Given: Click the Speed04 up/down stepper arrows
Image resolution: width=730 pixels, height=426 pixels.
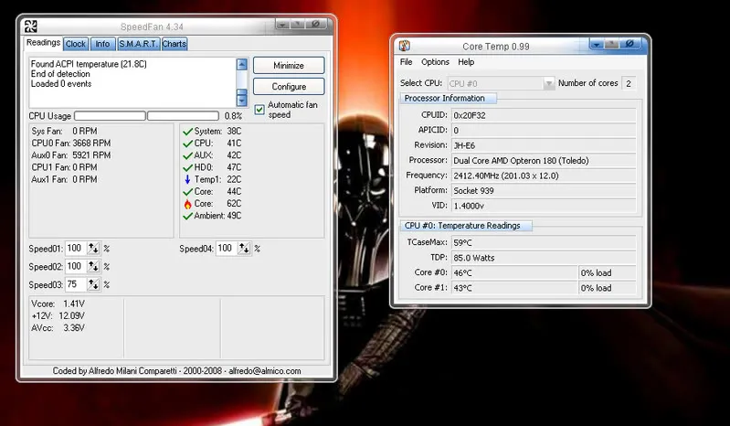Looking at the screenshot, I should click(x=244, y=249).
